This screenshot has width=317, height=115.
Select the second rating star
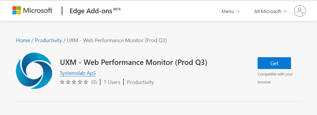pyautogui.click(x=68, y=82)
